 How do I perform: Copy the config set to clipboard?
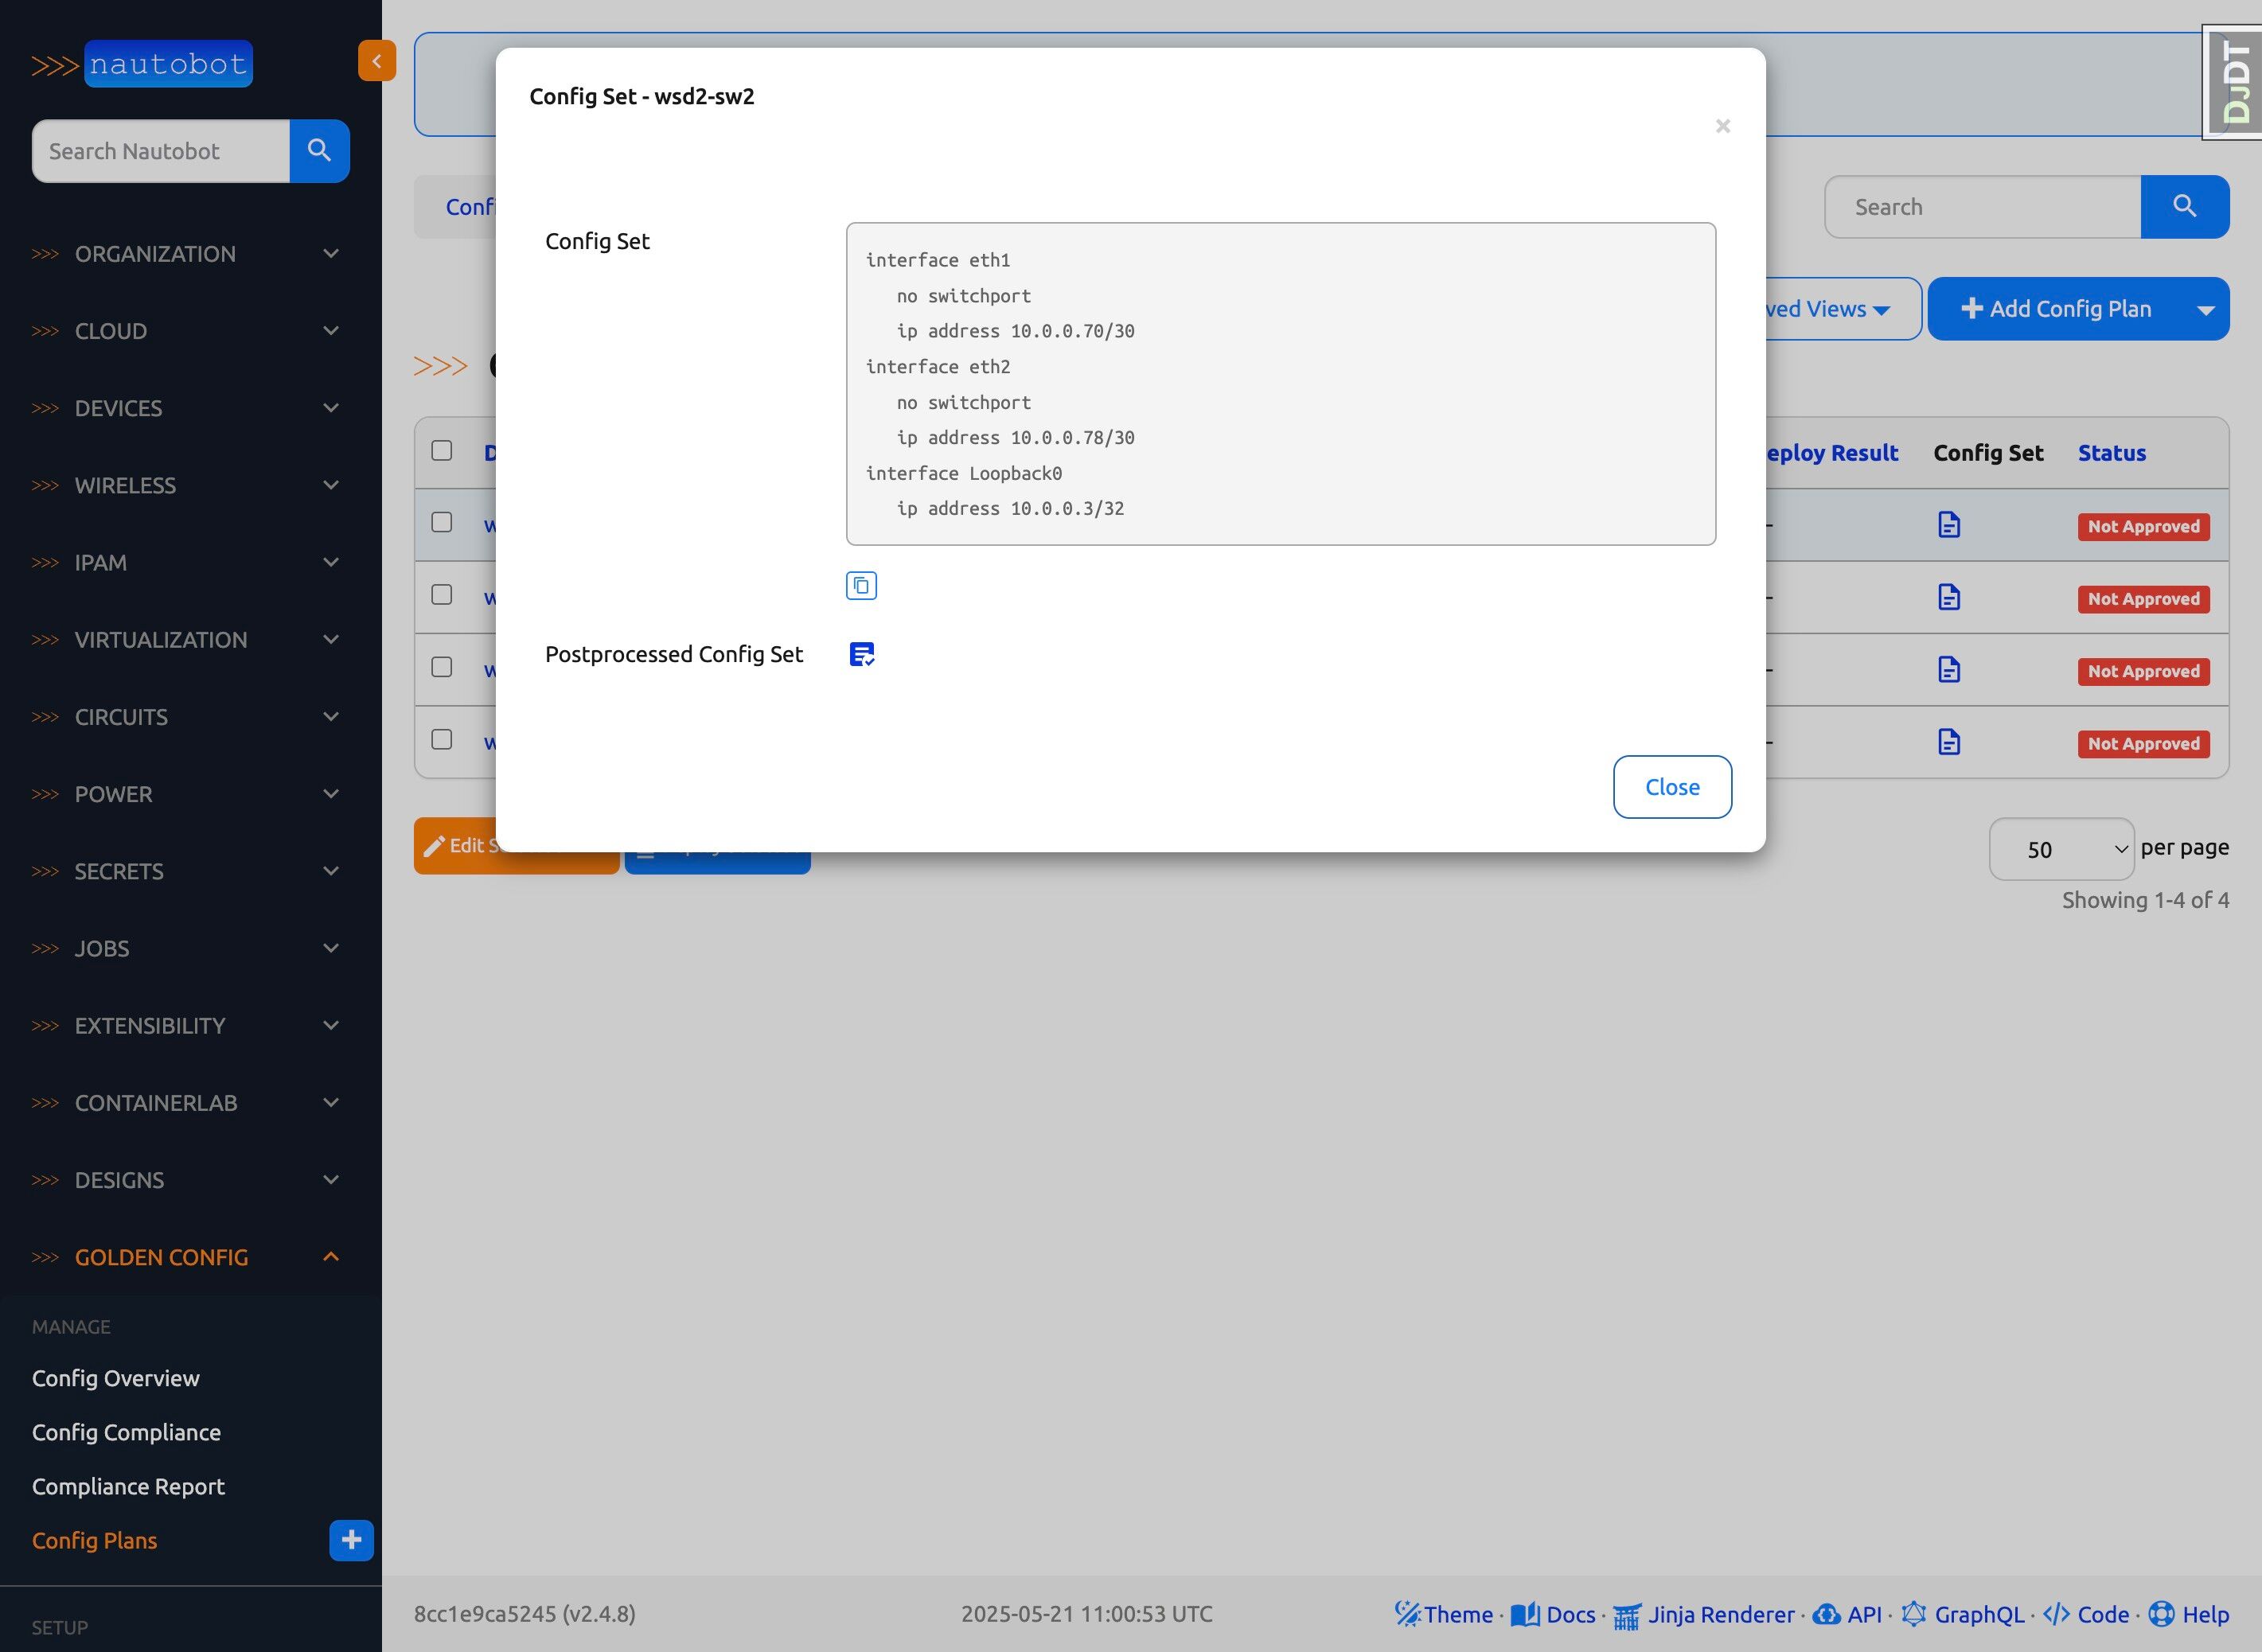pos(861,586)
